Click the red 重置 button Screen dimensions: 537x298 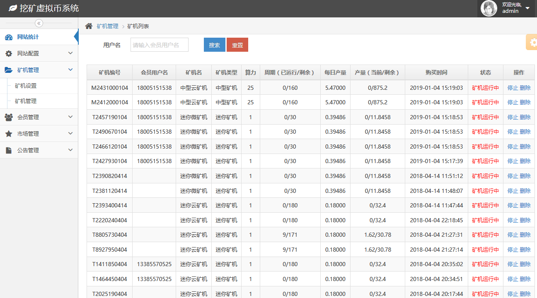pos(237,45)
